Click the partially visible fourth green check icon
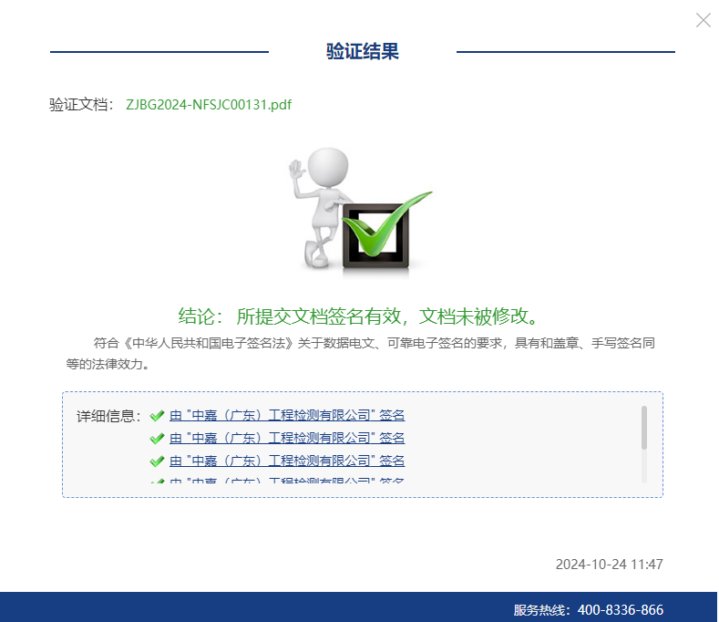 coord(157,481)
